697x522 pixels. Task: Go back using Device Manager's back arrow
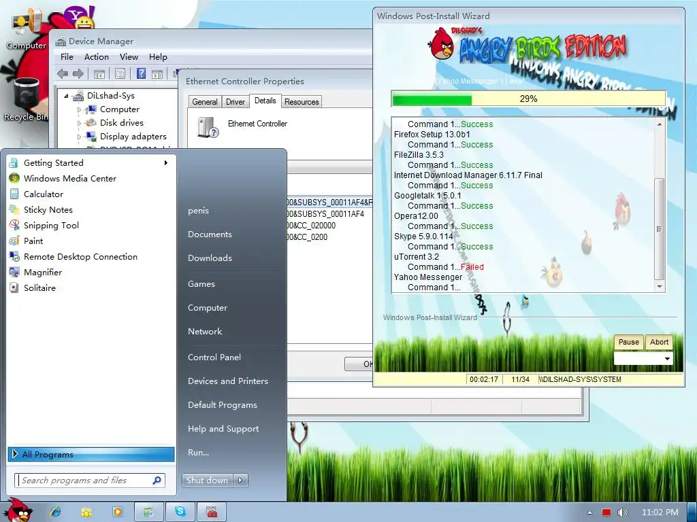[x=63, y=73]
